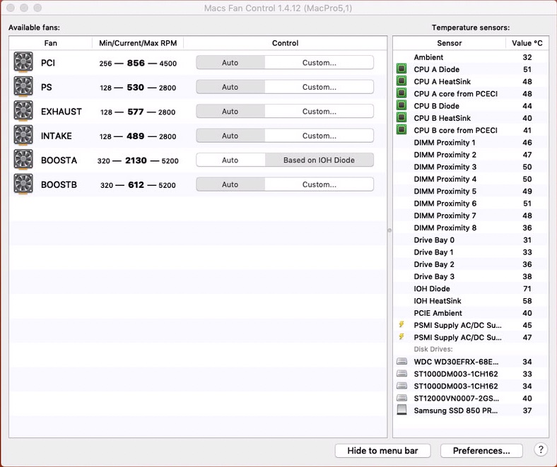Click the CPU B HeatSink chip icon
Viewport: 557px width, 467px height.
(401, 117)
